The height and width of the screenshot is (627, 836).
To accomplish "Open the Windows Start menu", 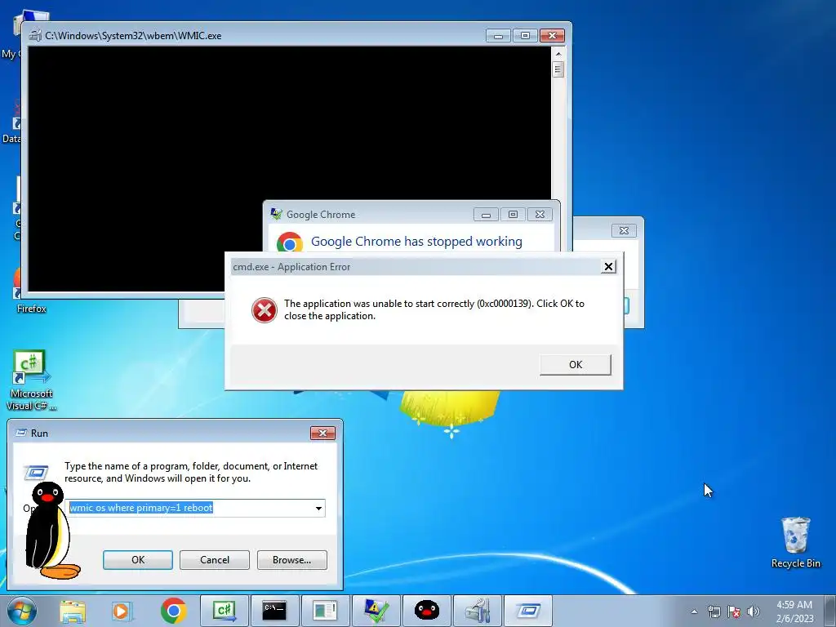I will click(x=22, y=611).
